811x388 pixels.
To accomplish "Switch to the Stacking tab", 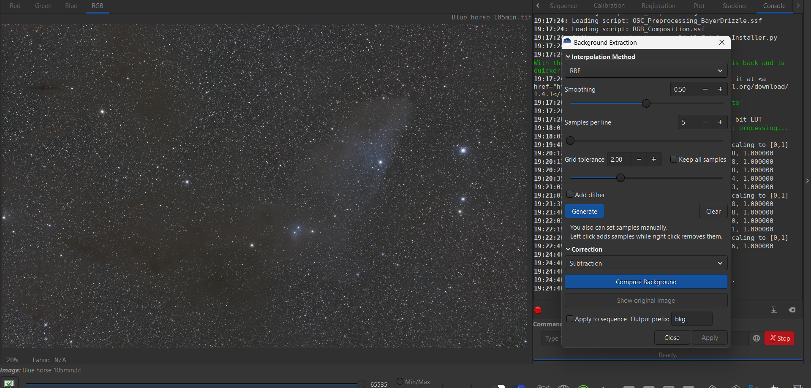I will pos(734,6).
